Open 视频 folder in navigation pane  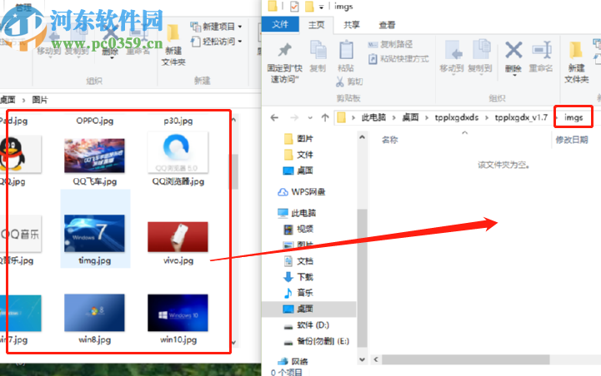tap(298, 229)
